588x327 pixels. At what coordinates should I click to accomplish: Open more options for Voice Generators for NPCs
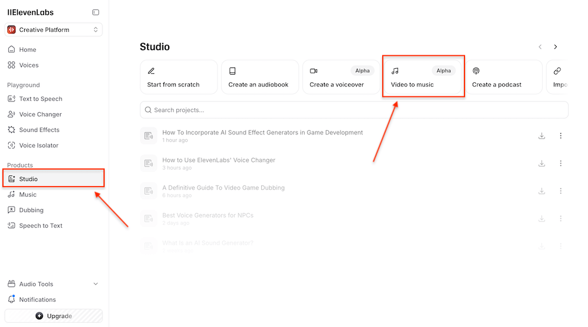pos(560,218)
